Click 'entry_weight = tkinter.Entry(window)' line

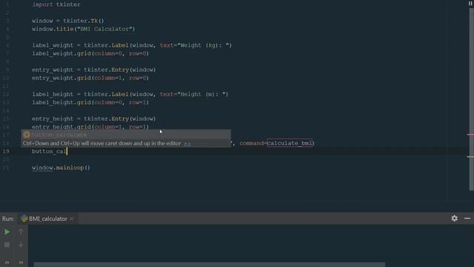click(94, 70)
